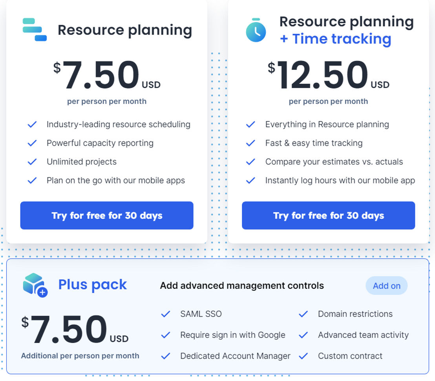Click the 7.50 price above "Additional per person per month"

coord(75,330)
